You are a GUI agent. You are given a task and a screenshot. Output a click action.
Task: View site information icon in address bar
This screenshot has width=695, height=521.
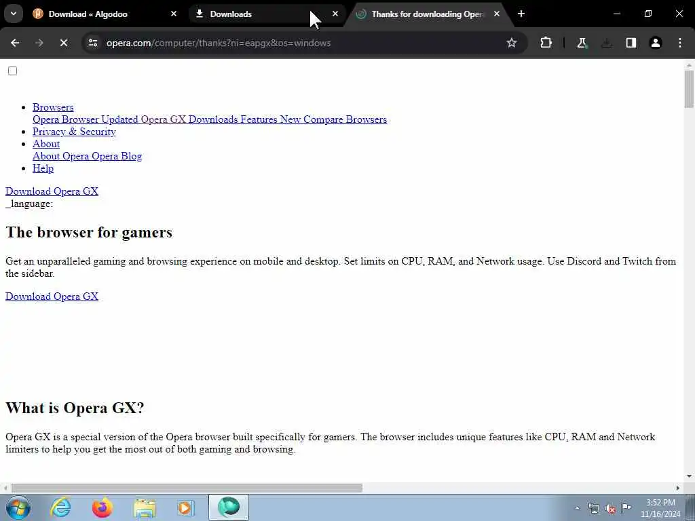(x=92, y=43)
